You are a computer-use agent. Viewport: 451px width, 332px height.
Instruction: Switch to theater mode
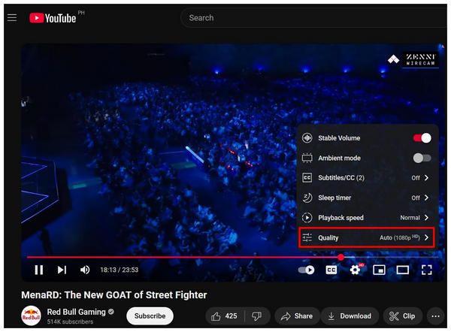tap(402, 270)
